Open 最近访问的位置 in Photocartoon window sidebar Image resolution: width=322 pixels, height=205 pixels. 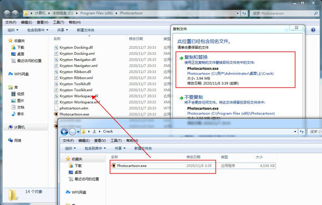(x=26, y=61)
